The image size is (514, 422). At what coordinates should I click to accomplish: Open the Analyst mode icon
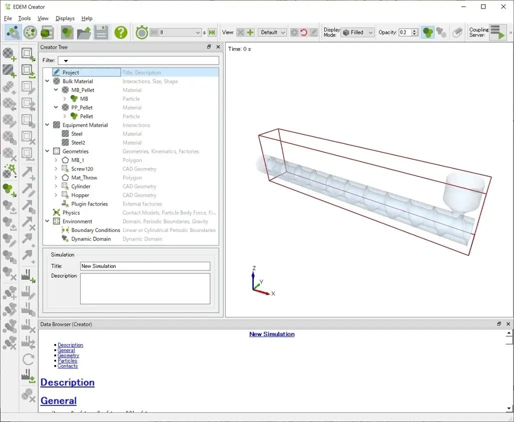pos(47,32)
